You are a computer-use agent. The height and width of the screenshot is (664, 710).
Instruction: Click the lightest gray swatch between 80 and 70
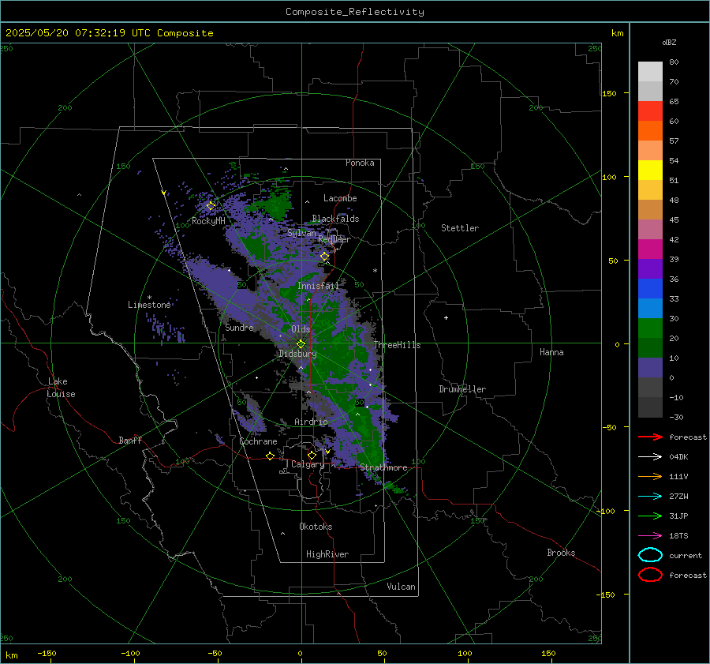[650, 72]
